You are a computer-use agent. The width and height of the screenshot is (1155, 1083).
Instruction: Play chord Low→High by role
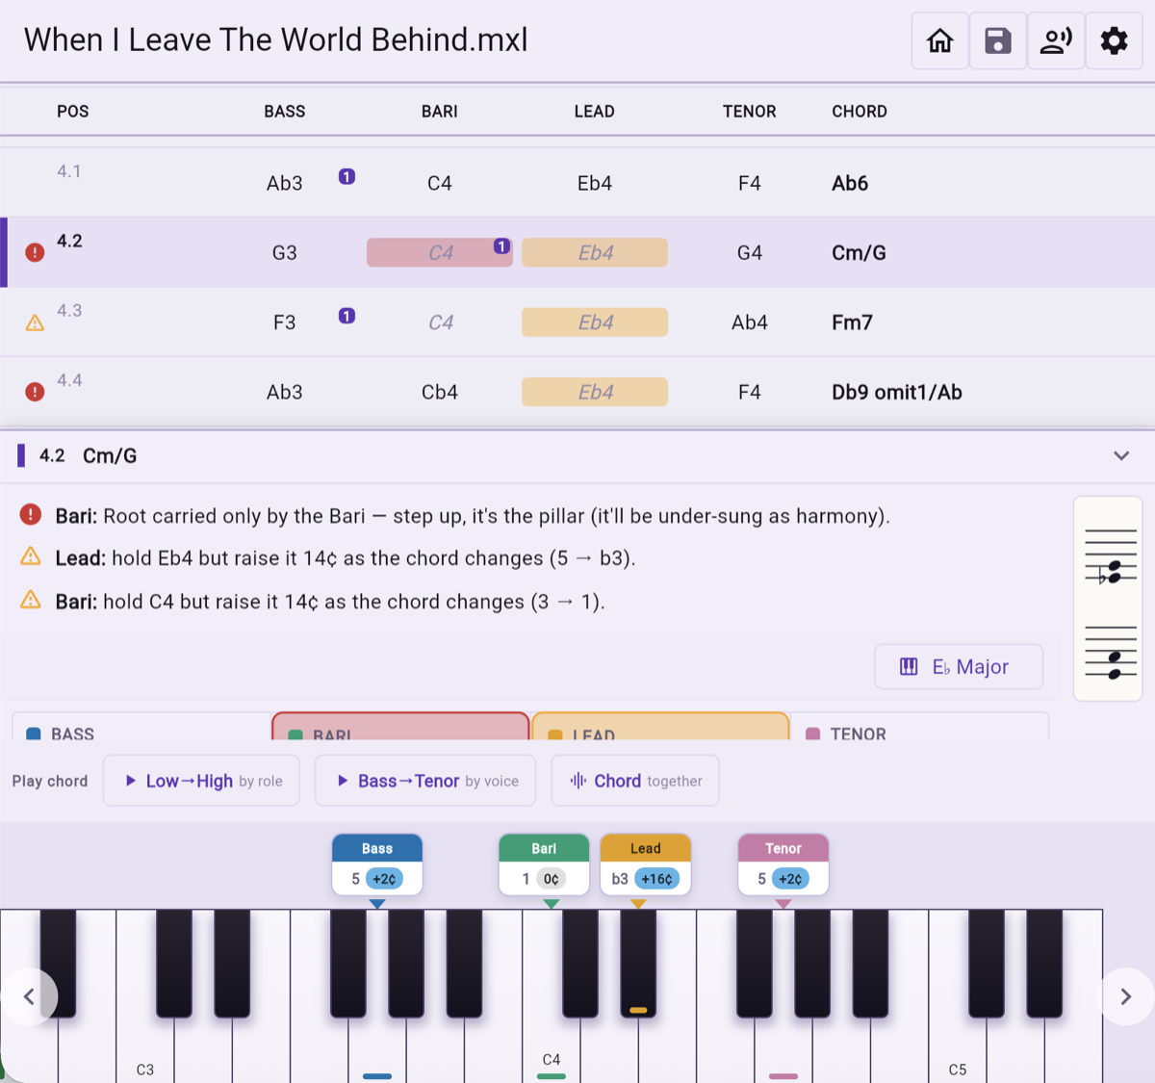click(201, 781)
